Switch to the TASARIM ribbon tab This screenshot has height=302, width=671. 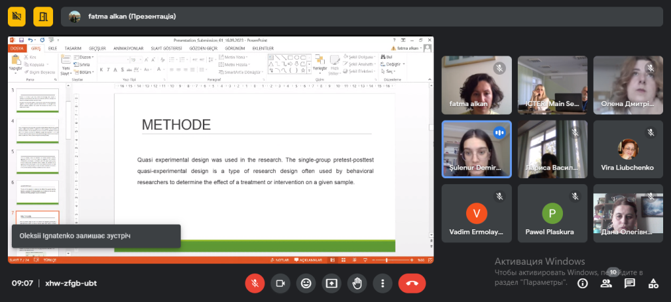73,48
